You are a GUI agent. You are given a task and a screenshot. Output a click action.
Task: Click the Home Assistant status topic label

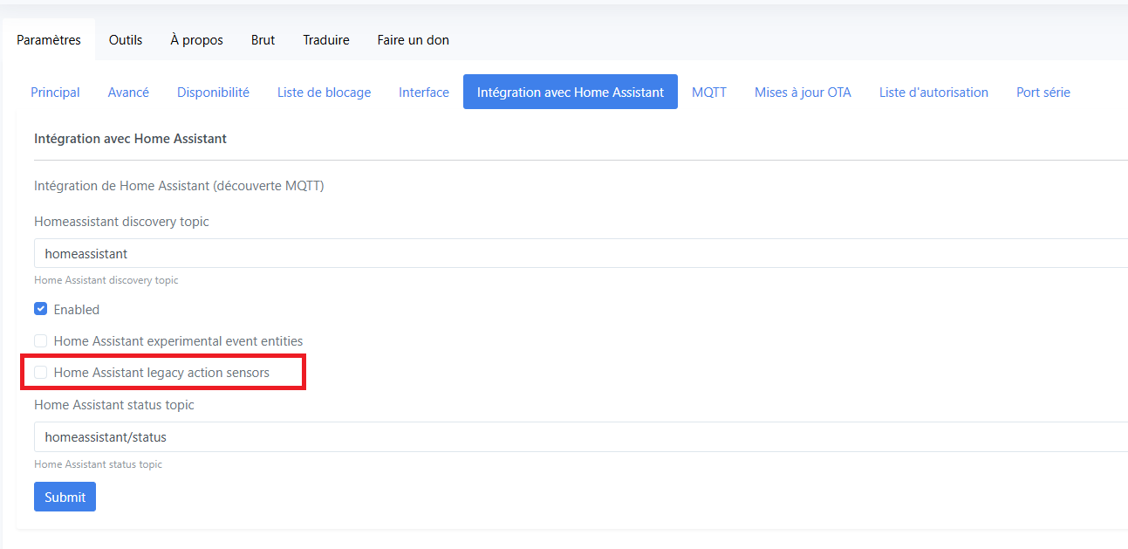click(x=114, y=405)
